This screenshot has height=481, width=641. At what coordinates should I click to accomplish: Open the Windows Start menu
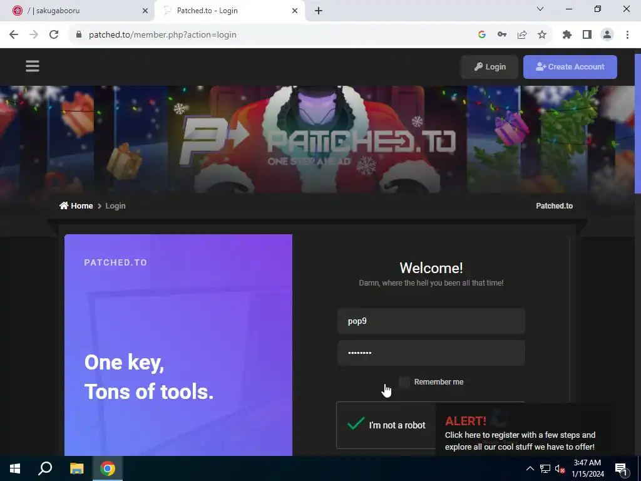click(15, 468)
